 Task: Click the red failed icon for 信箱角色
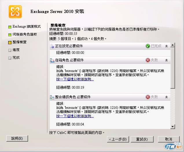[x=148, y=60]
